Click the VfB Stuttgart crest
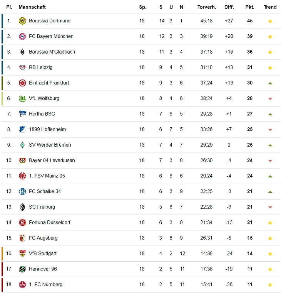281x294 pixels. 22,253
